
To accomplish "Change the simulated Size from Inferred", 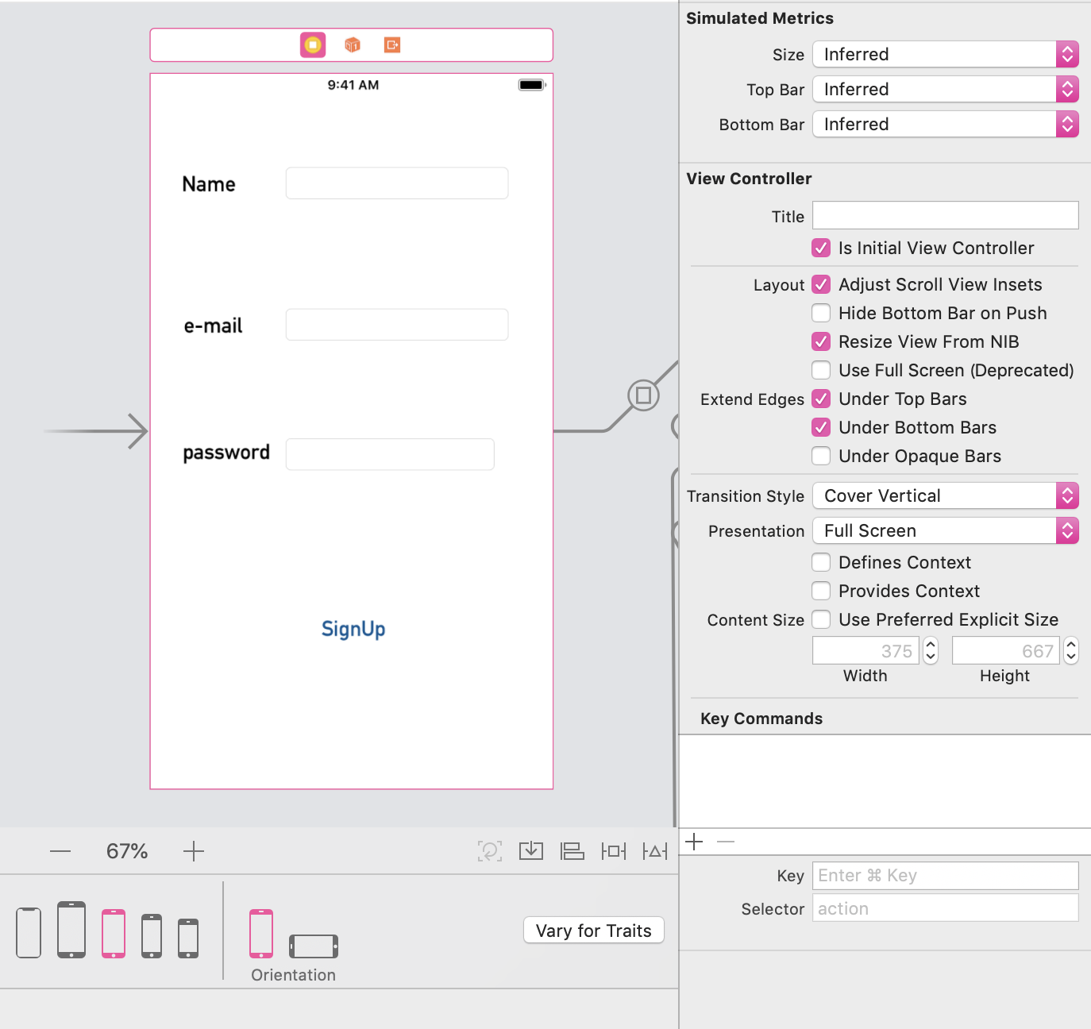I will click(1068, 54).
